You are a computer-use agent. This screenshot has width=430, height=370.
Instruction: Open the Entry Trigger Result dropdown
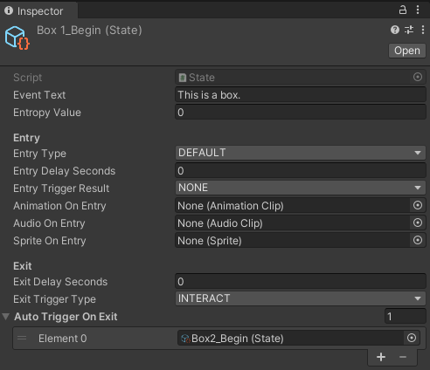click(301, 188)
